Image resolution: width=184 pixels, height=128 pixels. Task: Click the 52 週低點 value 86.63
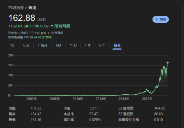click(159, 114)
